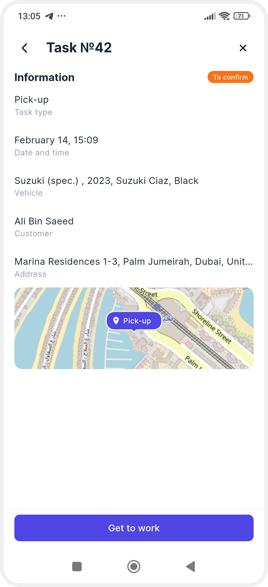Tap the location pin icon on the map
The height and width of the screenshot is (587, 268).
pos(116,321)
